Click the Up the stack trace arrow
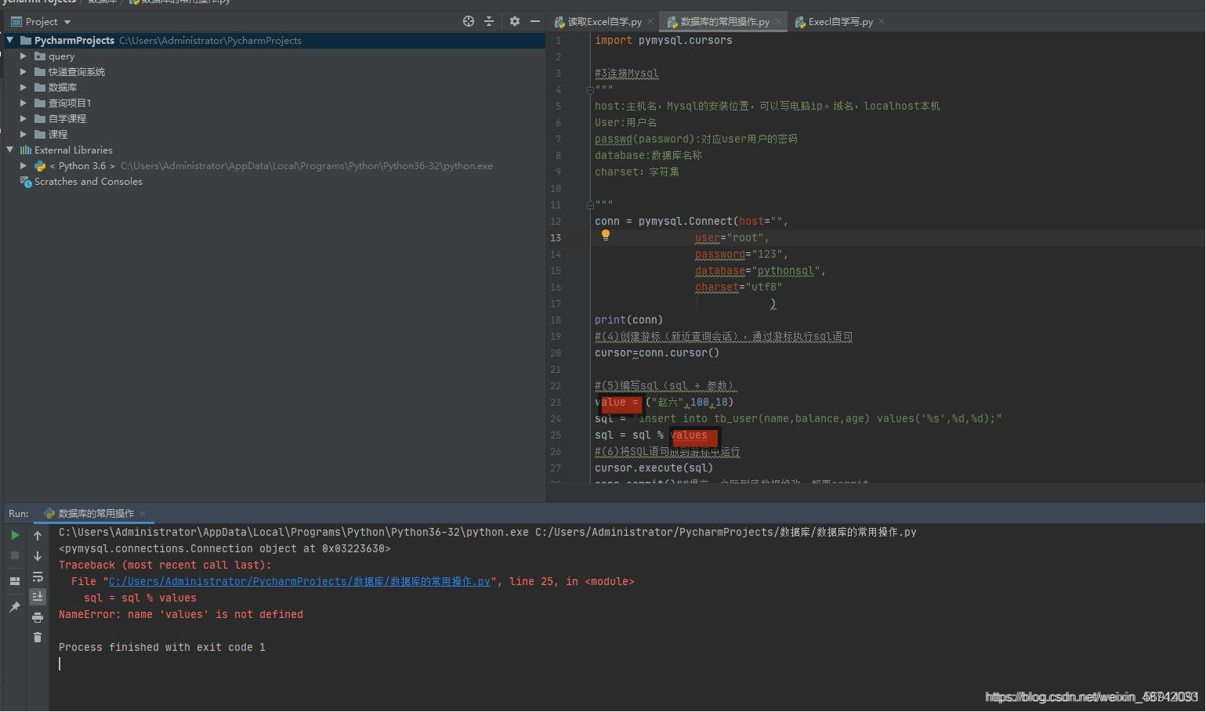The image size is (1206, 712). tap(38, 536)
